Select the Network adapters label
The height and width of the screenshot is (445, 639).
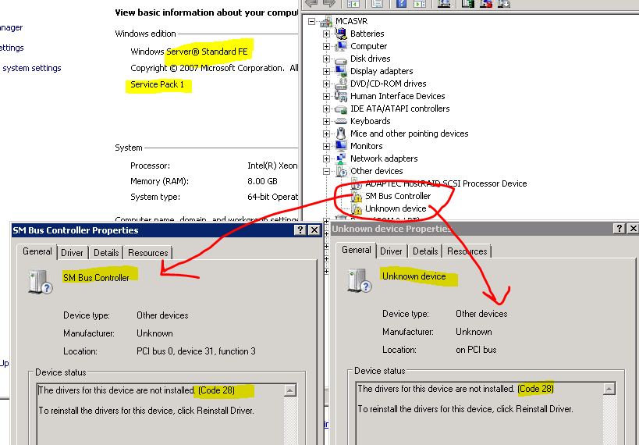[384, 158]
